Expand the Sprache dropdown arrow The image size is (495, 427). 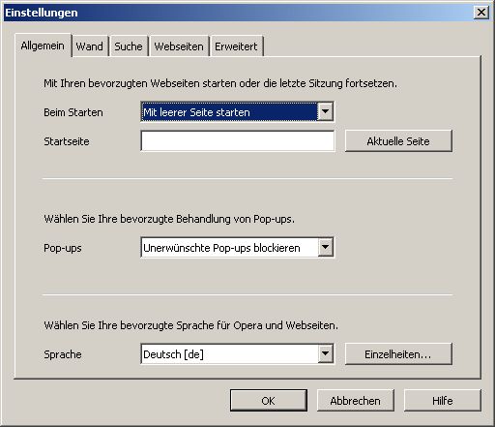(325, 353)
